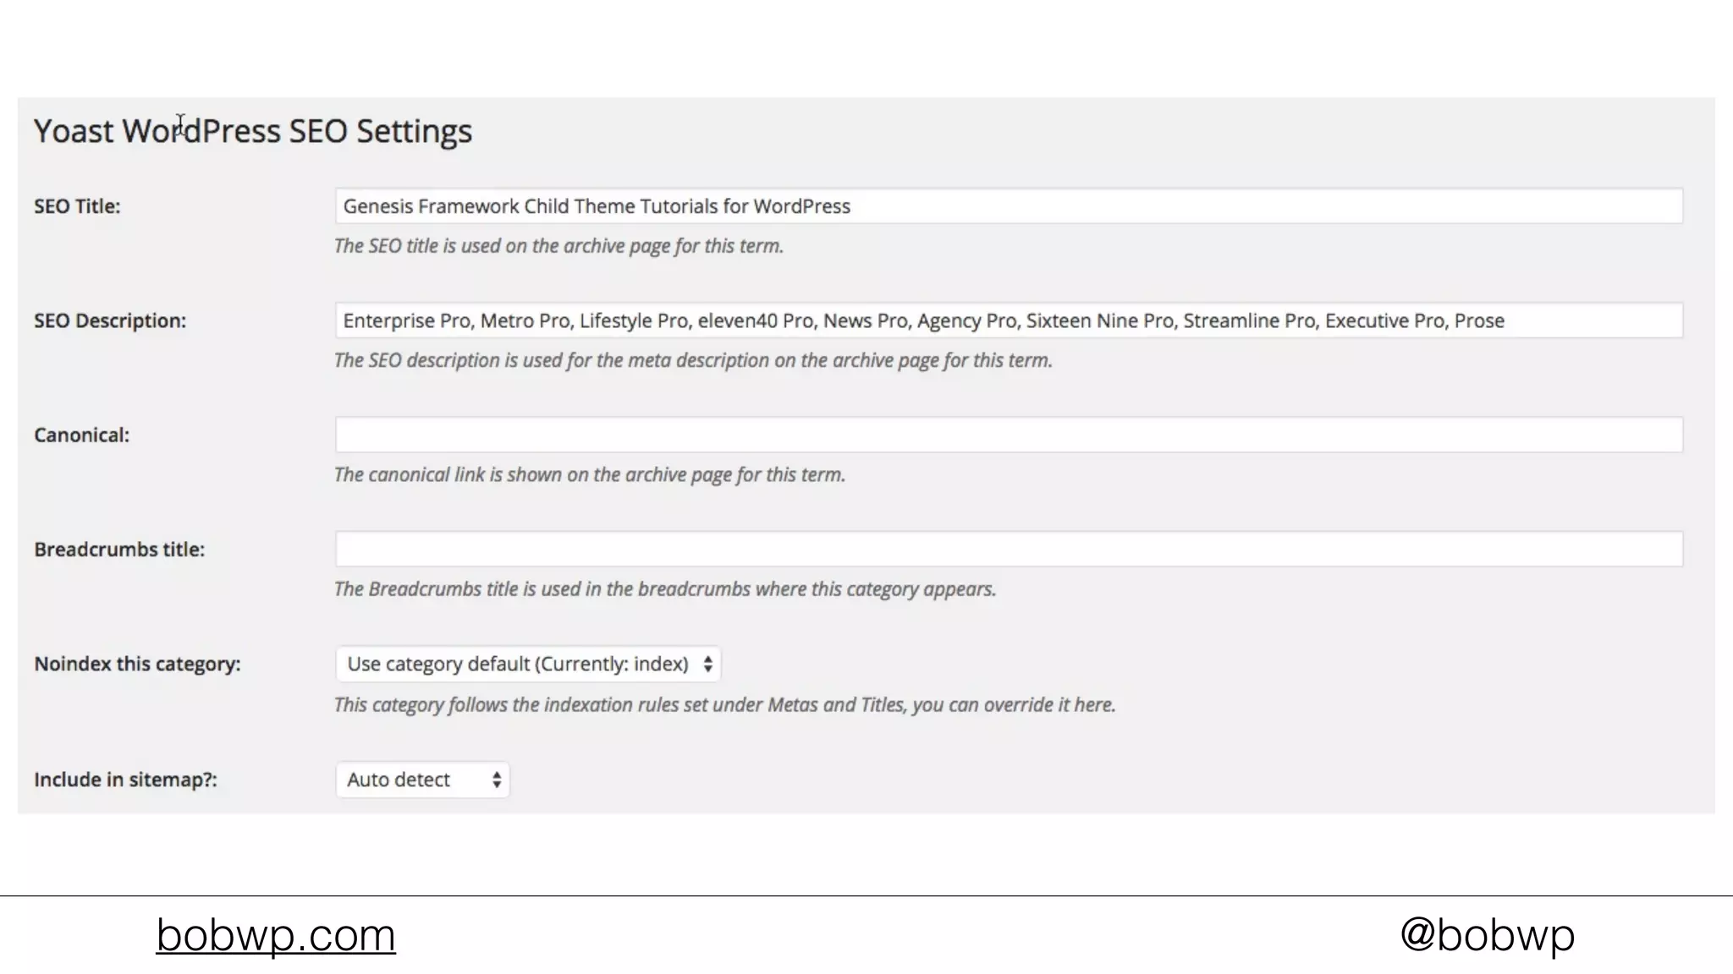The width and height of the screenshot is (1733, 974).
Task: Click the canonical link help text
Action: pos(590,474)
